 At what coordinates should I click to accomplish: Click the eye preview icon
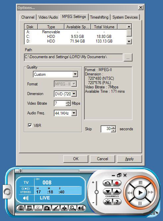(x=108, y=202)
